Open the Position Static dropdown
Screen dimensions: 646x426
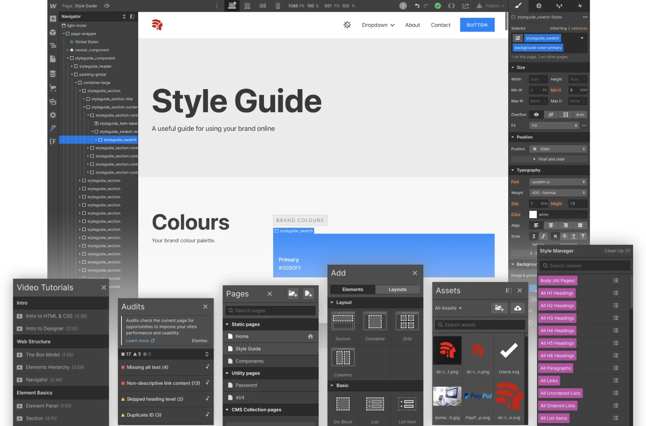tap(558, 149)
